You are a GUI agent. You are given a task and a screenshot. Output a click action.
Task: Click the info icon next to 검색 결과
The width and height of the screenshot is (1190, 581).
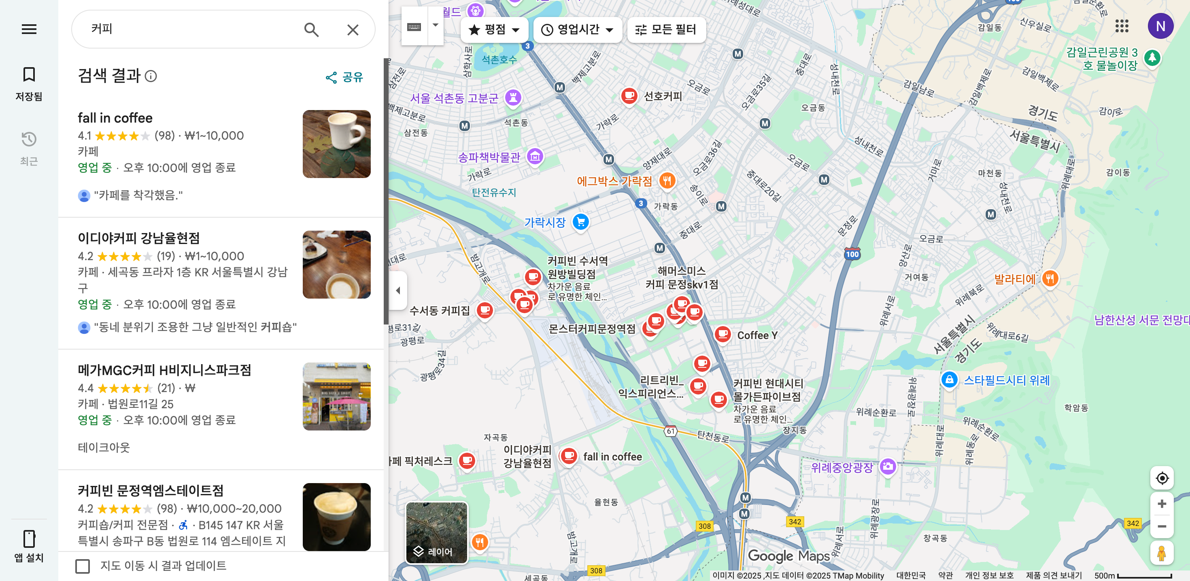pos(151,76)
